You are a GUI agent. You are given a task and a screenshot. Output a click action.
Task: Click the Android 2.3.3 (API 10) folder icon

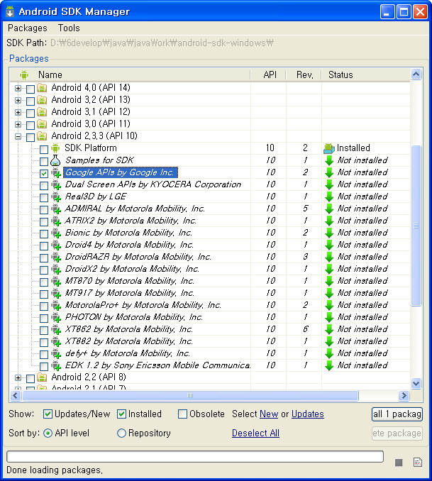42,136
